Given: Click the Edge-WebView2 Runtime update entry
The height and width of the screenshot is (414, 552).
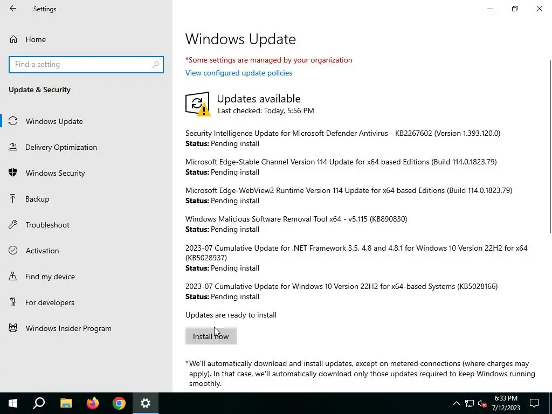Looking at the screenshot, I should (349, 195).
